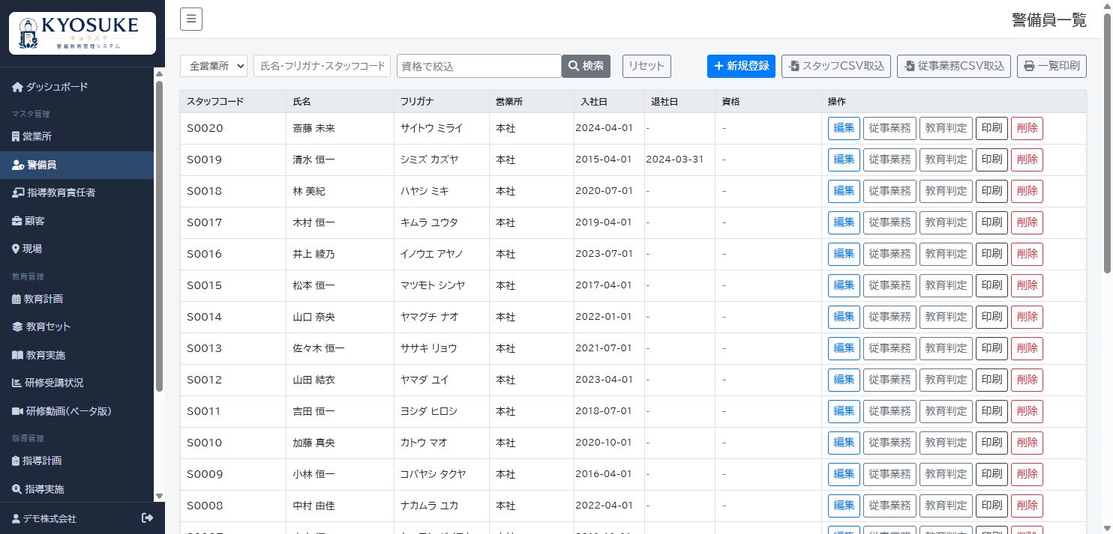Viewport: 1113px width, 534px height.
Task: Click 編集 for 中村 由佳
Action: point(844,506)
